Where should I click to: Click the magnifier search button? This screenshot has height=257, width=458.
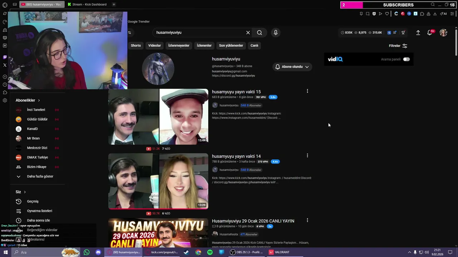tap(259, 32)
